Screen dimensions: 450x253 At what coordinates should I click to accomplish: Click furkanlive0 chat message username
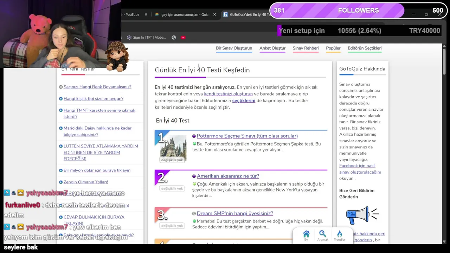click(22, 205)
